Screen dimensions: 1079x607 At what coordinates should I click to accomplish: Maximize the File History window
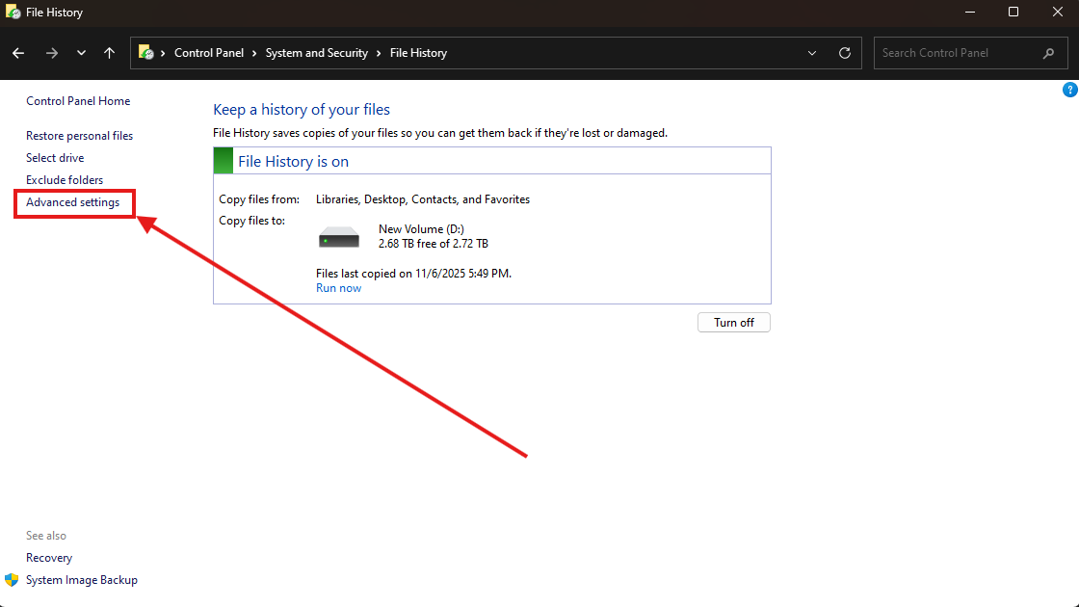click(1013, 12)
